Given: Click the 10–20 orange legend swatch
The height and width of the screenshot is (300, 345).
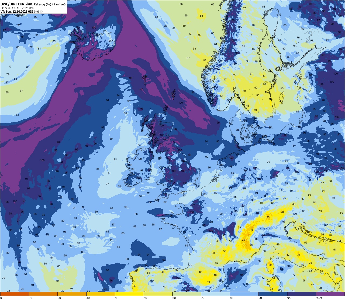Looking at the screenshot, I should [43, 294].
